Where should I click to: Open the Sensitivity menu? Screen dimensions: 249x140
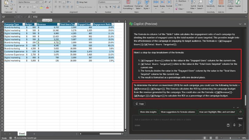pos(210,5)
